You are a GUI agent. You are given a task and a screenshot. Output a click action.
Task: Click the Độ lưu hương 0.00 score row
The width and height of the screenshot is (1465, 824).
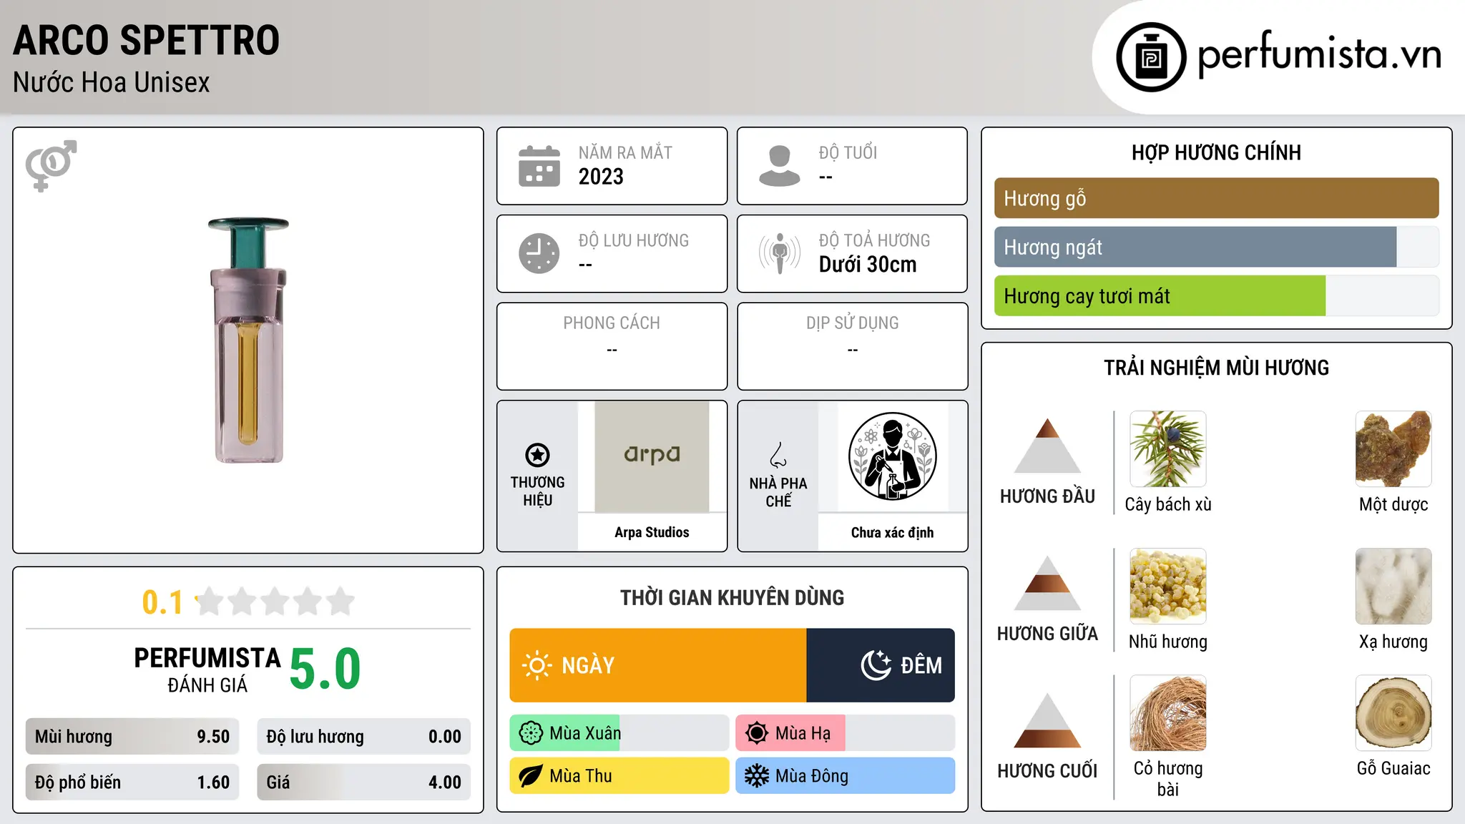364,737
